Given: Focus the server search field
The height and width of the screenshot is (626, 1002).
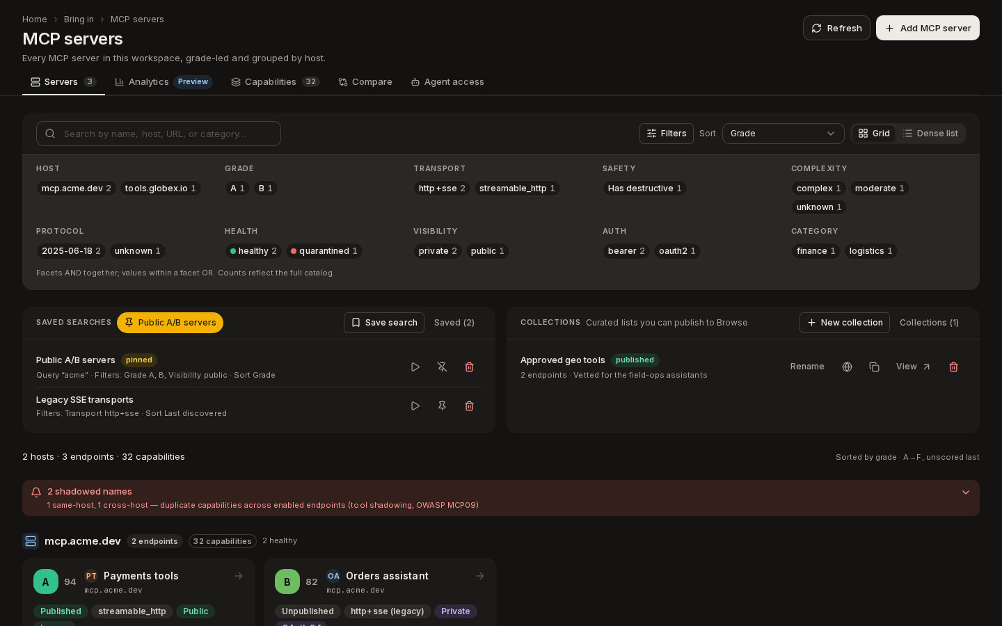Looking at the screenshot, I should [159, 134].
